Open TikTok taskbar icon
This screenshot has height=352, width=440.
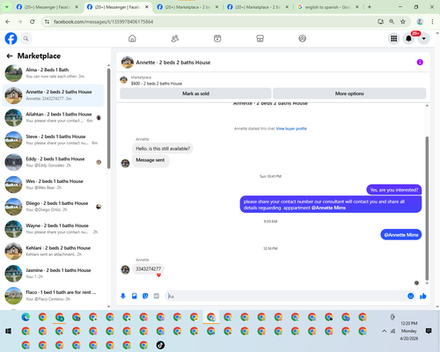pyautogui.click(x=160, y=345)
